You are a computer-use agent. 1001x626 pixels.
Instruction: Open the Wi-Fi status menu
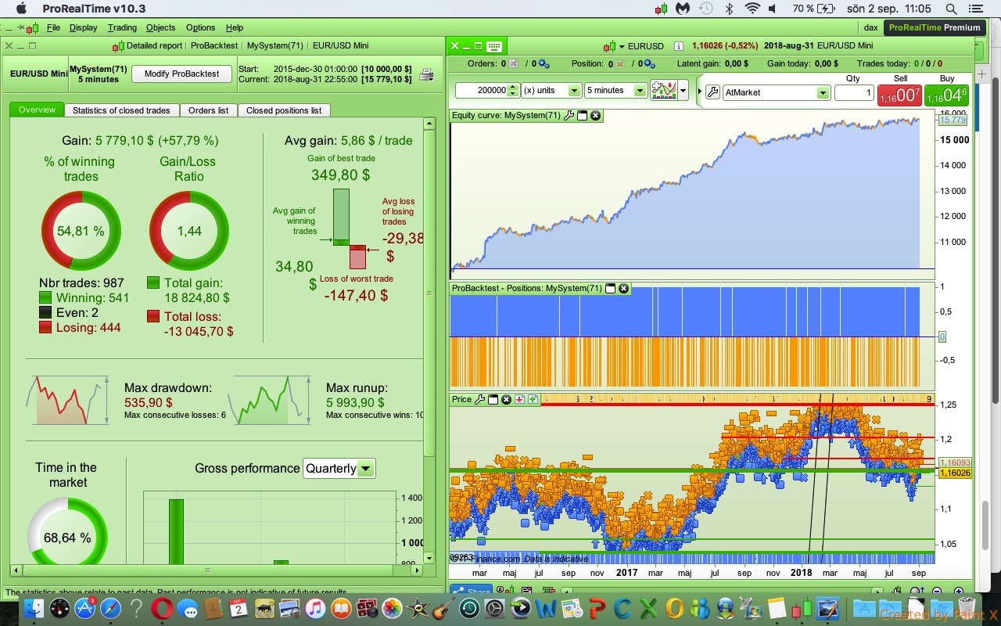(x=752, y=9)
